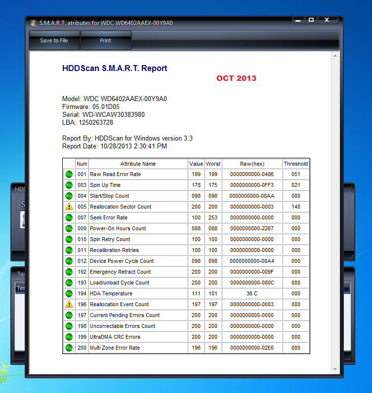The width and height of the screenshot is (372, 393).
Task: Click the HDDScan app icon in title bar
Action: point(34,23)
